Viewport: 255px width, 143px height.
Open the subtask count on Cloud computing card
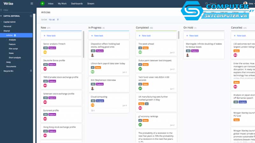93,110
